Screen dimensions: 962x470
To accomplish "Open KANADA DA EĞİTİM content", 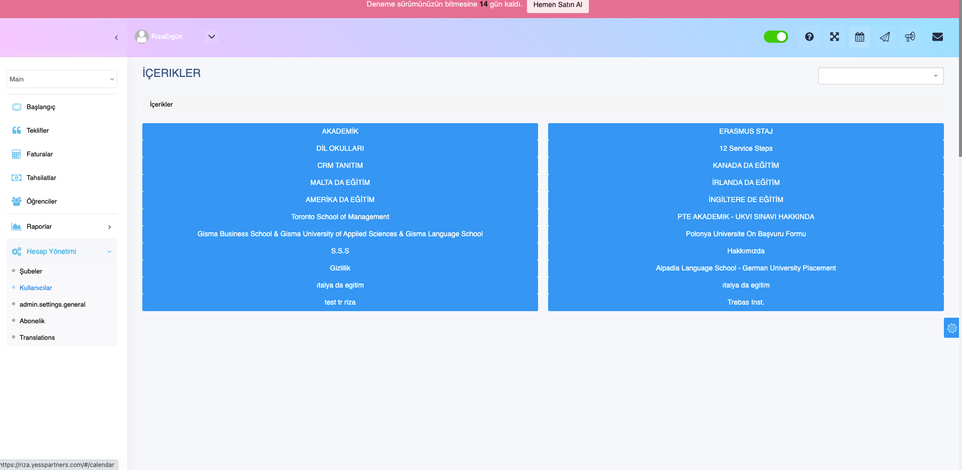I will coord(746,165).
